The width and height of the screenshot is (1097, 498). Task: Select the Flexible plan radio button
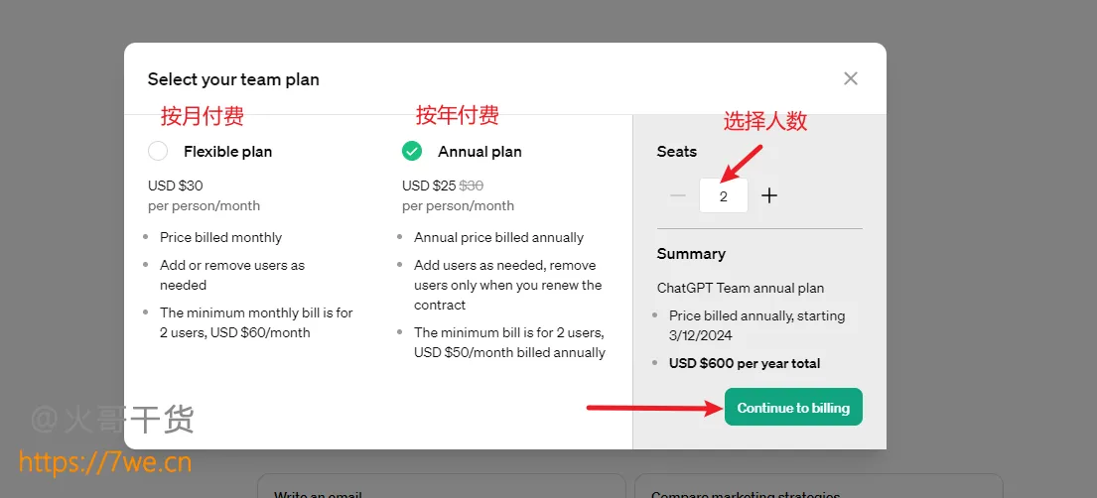[158, 151]
